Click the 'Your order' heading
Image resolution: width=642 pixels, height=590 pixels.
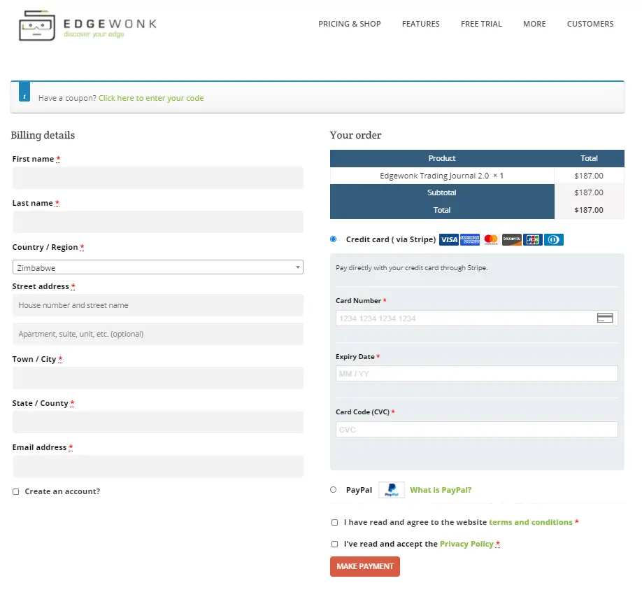355,135
